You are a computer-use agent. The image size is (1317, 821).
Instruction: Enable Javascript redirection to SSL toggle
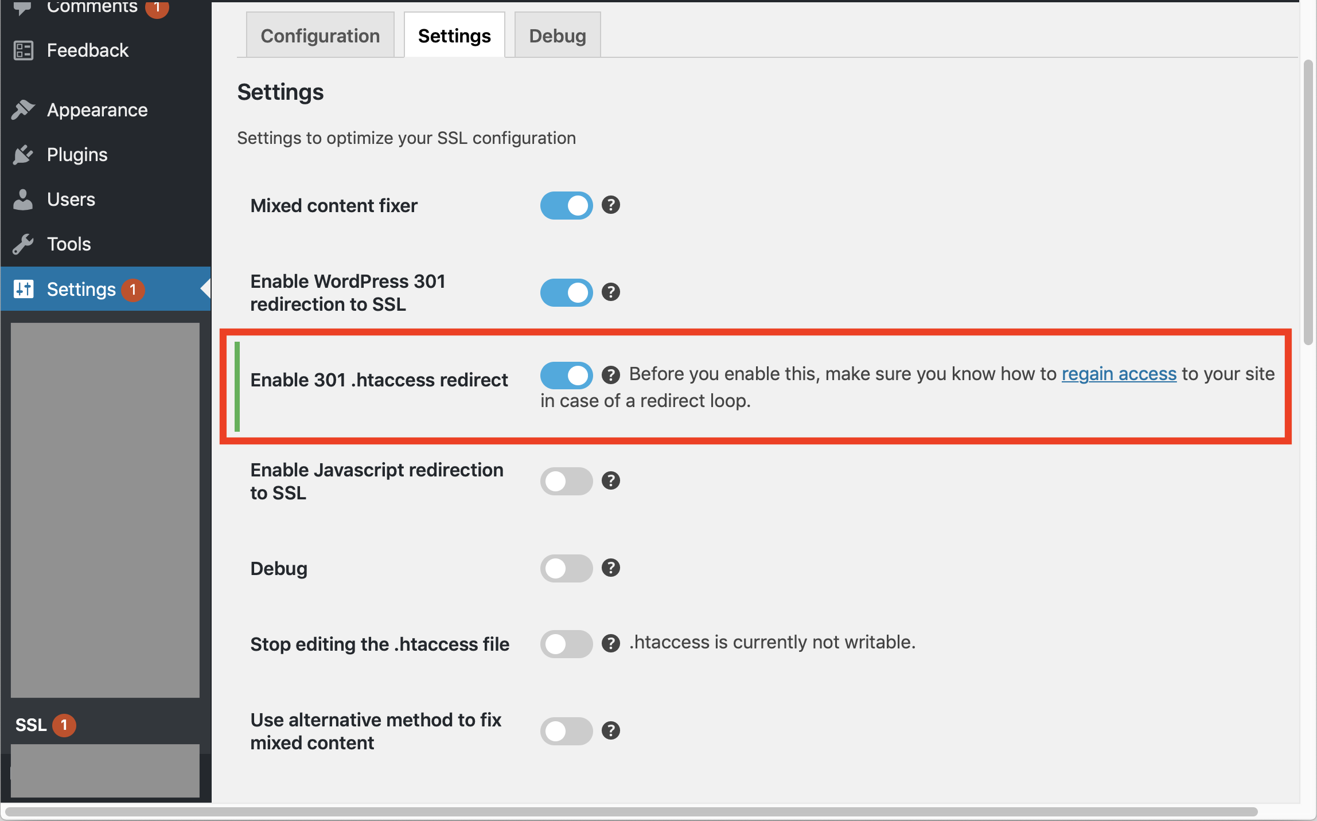[x=566, y=482]
